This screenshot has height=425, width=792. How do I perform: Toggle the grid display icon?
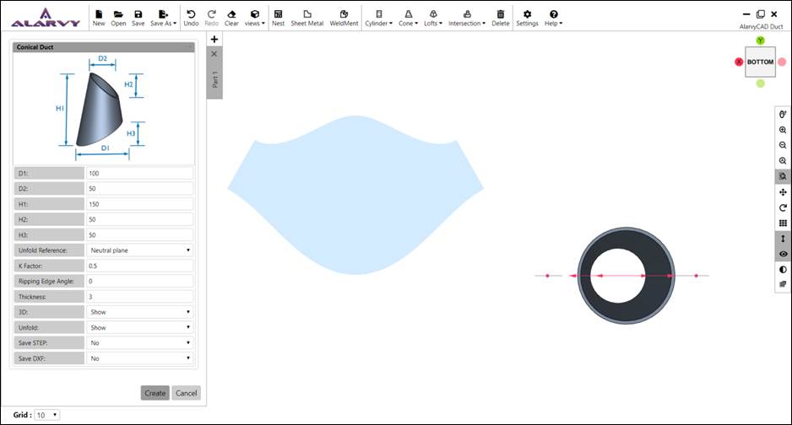(x=783, y=223)
